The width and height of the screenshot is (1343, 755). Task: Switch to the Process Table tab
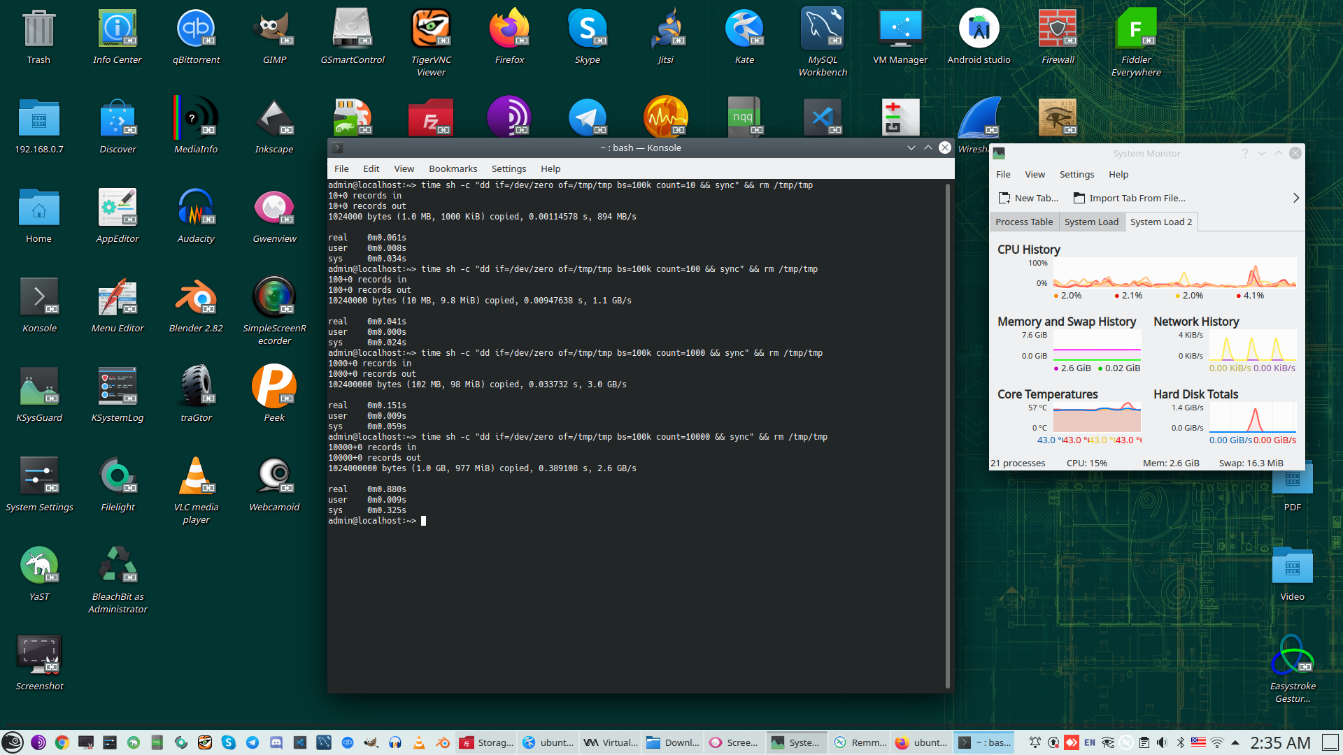(1023, 222)
